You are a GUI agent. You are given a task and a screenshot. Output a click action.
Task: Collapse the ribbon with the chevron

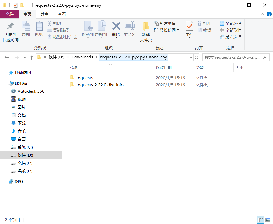tap(262, 14)
